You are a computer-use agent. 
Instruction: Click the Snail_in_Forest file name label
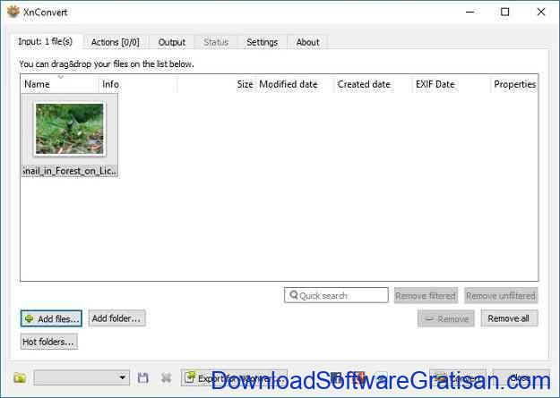coord(70,171)
